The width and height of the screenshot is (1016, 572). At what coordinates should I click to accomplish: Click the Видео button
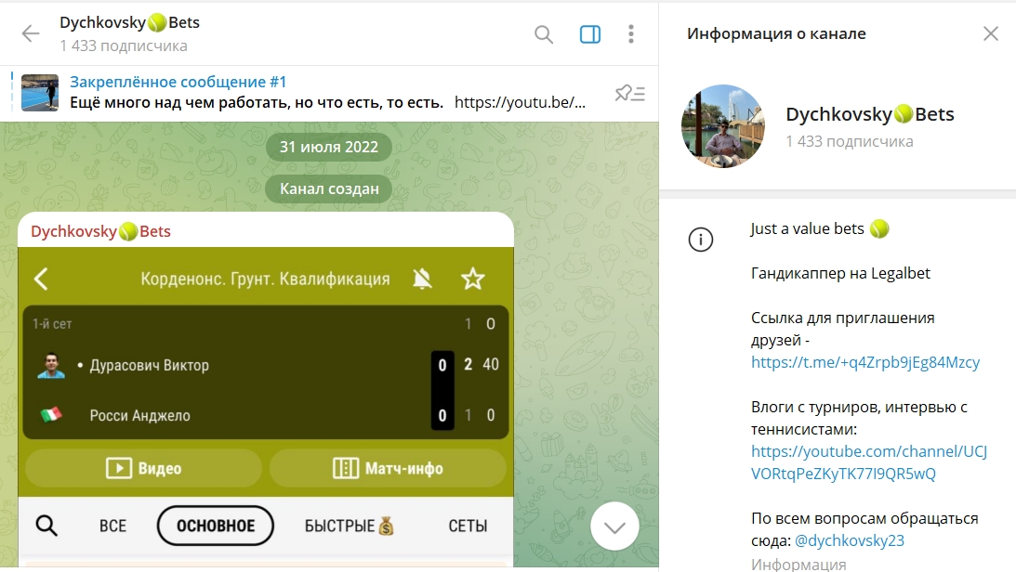(x=144, y=468)
